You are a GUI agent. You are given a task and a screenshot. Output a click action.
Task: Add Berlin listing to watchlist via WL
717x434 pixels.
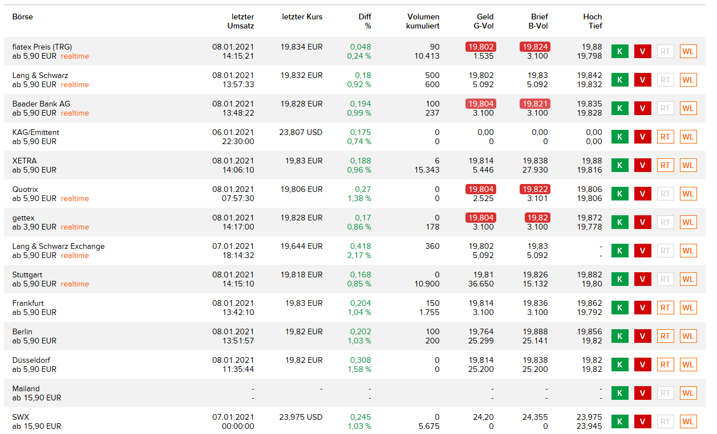(x=688, y=336)
